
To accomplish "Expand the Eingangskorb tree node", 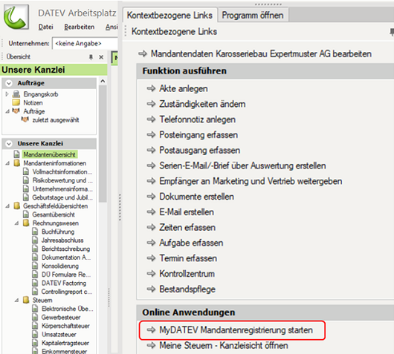I will [7, 94].
